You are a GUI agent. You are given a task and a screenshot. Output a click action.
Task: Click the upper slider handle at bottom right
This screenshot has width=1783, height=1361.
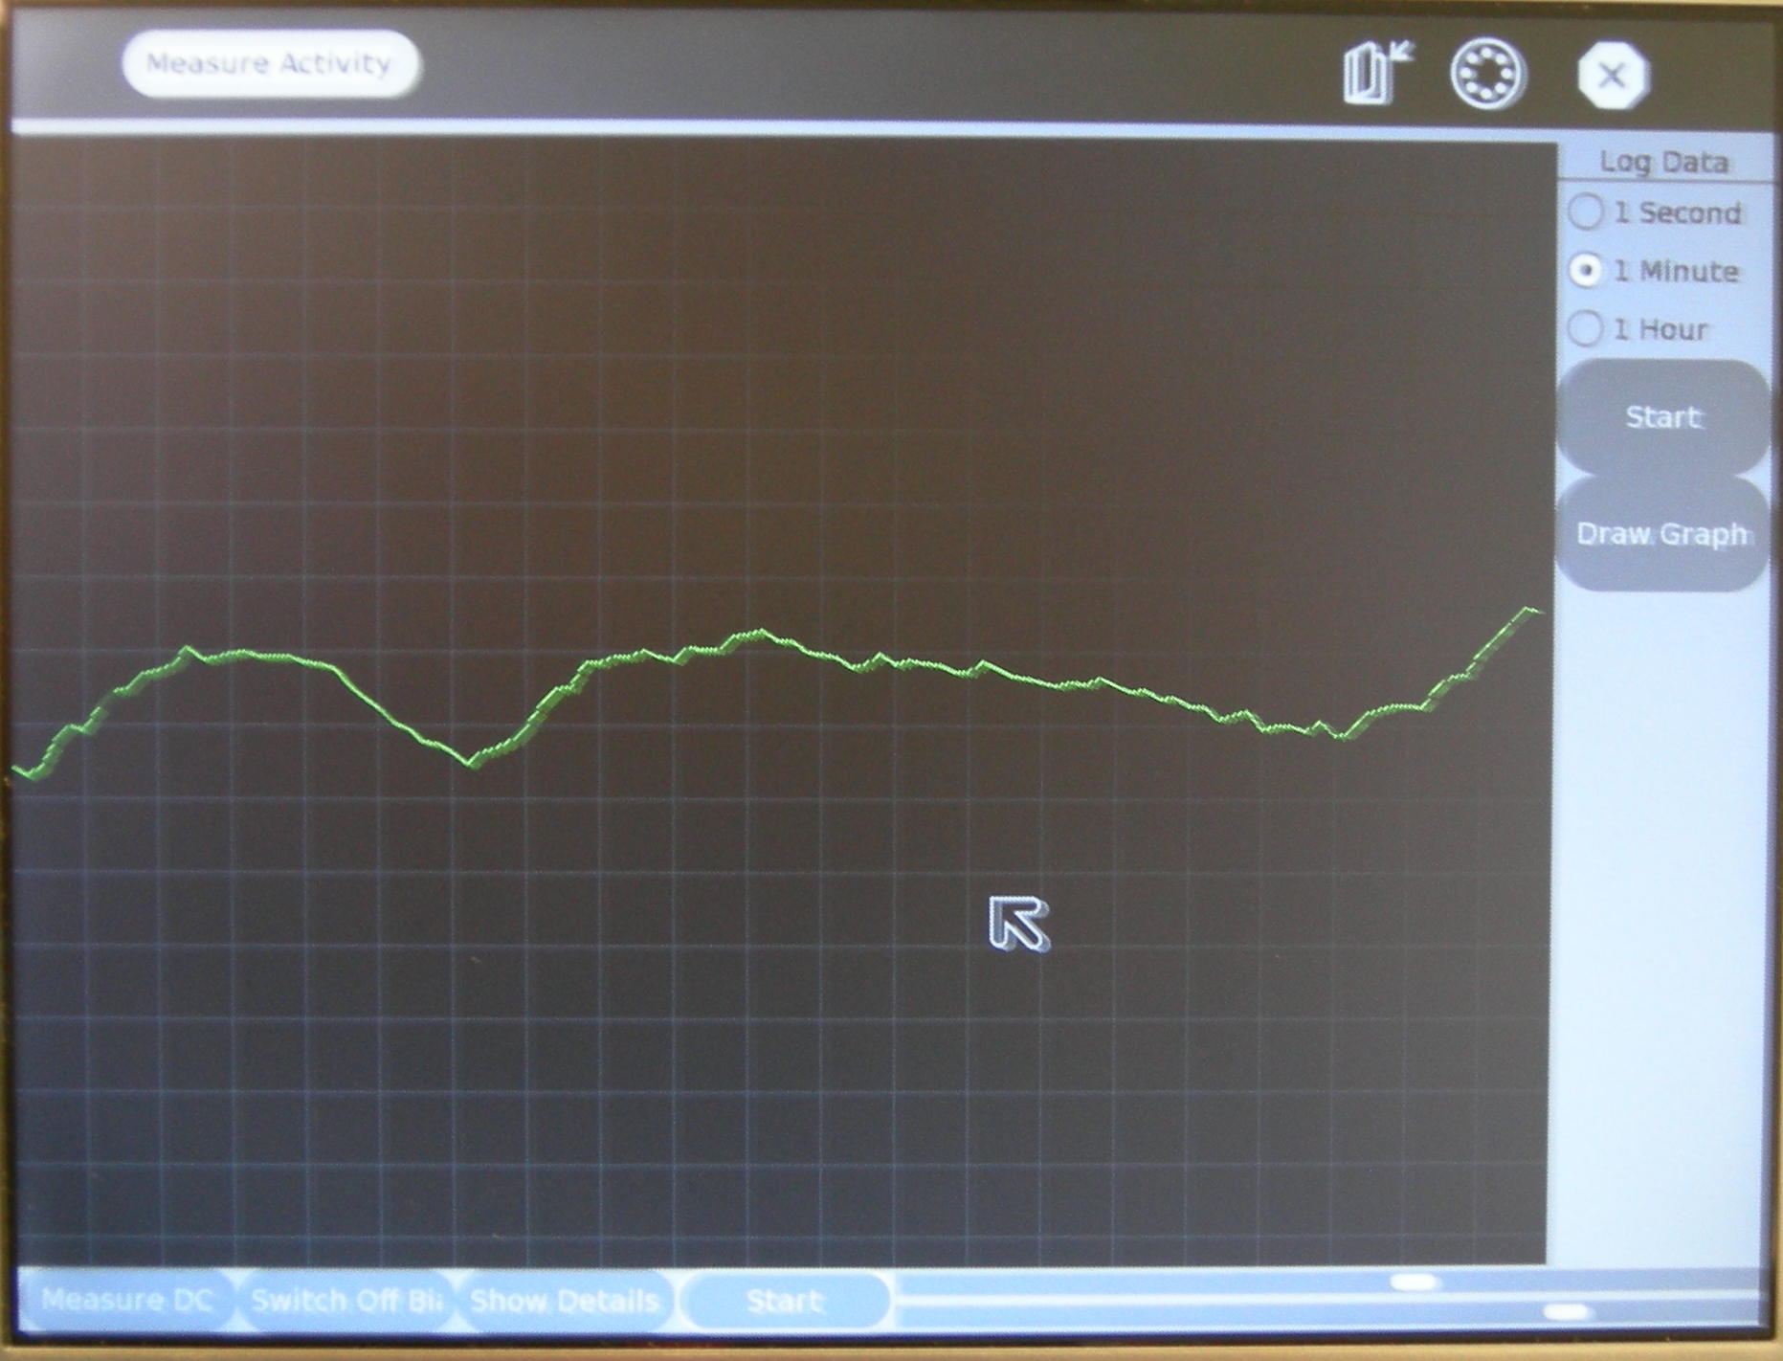point(1415,1282)
